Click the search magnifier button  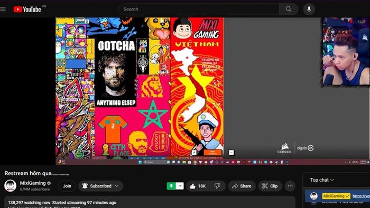pyautogui.click(x=289, y=9)
